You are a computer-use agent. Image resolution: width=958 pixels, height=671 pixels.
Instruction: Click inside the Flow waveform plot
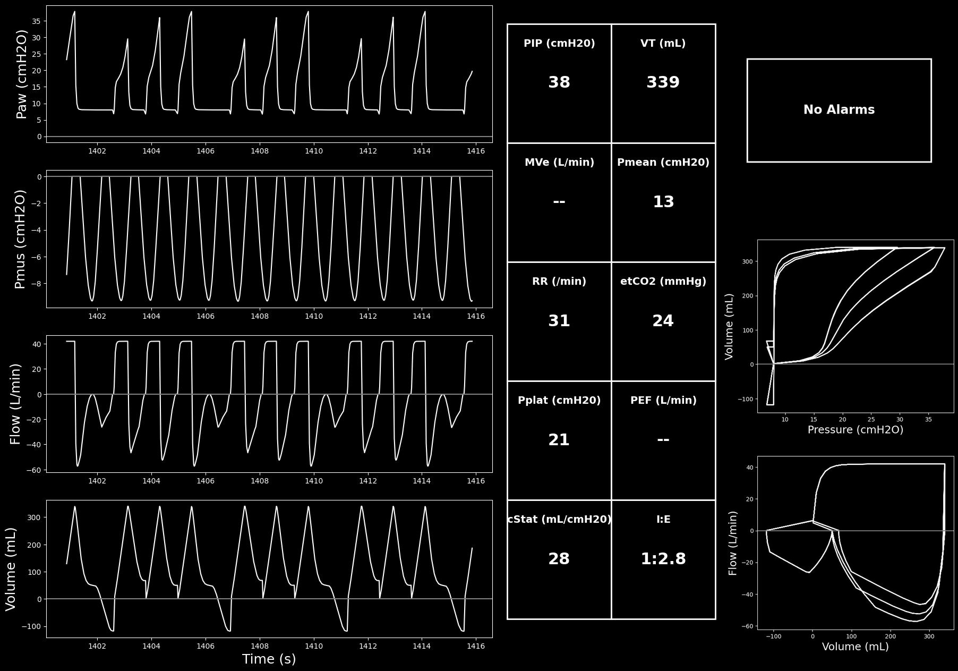tap(269, 404)
